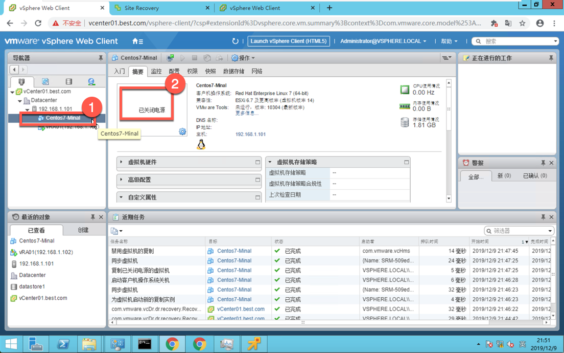Image resolution: width=564 pixels, height=353 pixels.
Task: Pin the 导航器 panel
Action: pos(100,58)
